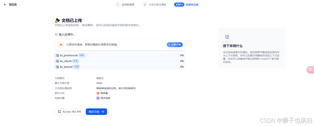314x126 pixels.
Task: Click the pink translate floating icon
Action: pos(311,69)
